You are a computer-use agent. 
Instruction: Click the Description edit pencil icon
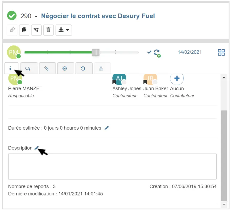point(37,148)
